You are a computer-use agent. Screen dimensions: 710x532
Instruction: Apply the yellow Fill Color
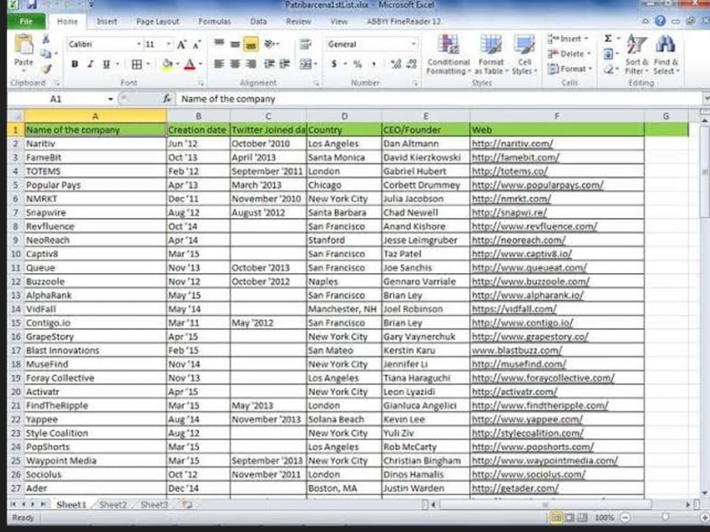tap(167, 65)
